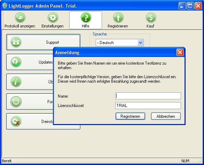Expand the Sprache Deutsch dropdown
This screenshot has width=204, height=165.
point(141,43)
